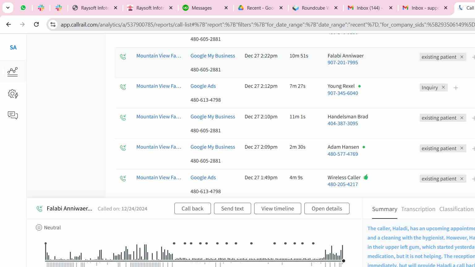Image resolution: width=475 pixels, height=267 pixels.
Task: Select Dec 27 2:10pm call time
Action: pyautogui.click(x=261, y=117)
